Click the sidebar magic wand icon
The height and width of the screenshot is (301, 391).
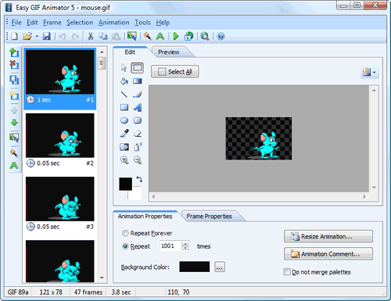(14, 152)
